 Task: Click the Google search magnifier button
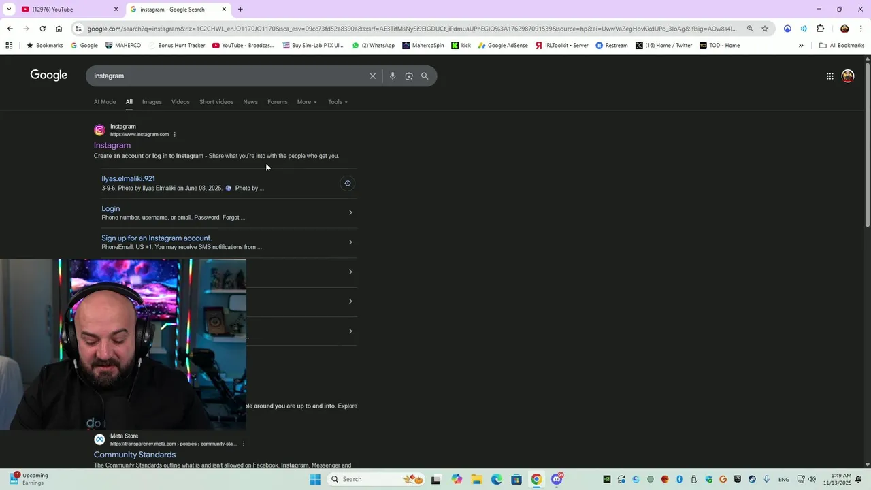(x=425, y=76)
